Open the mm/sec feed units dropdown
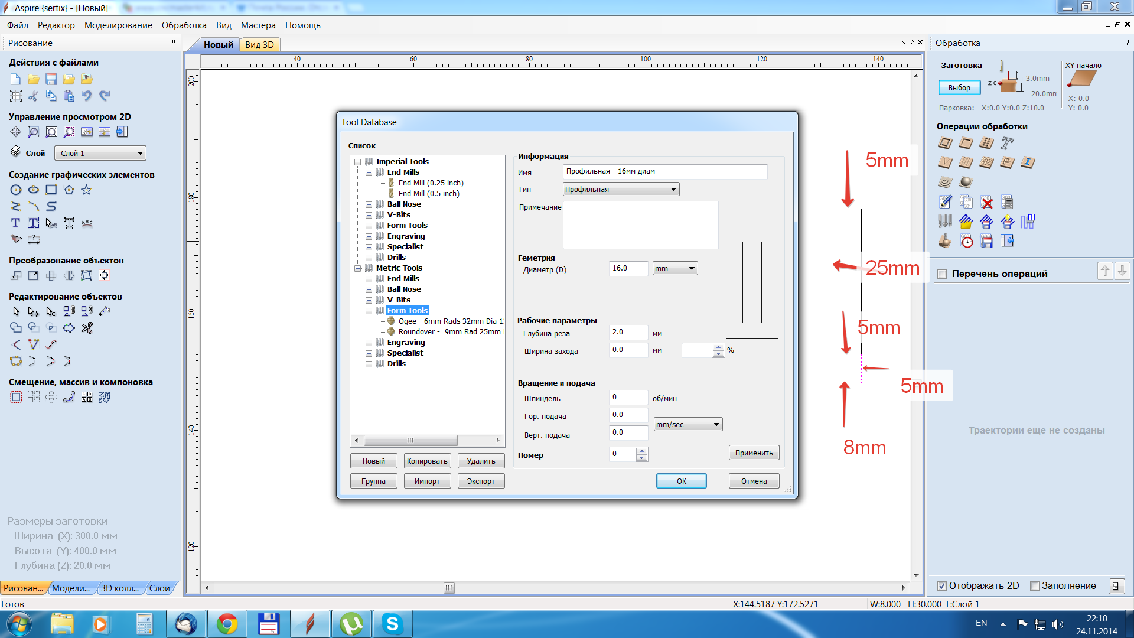 coord(688,425)
